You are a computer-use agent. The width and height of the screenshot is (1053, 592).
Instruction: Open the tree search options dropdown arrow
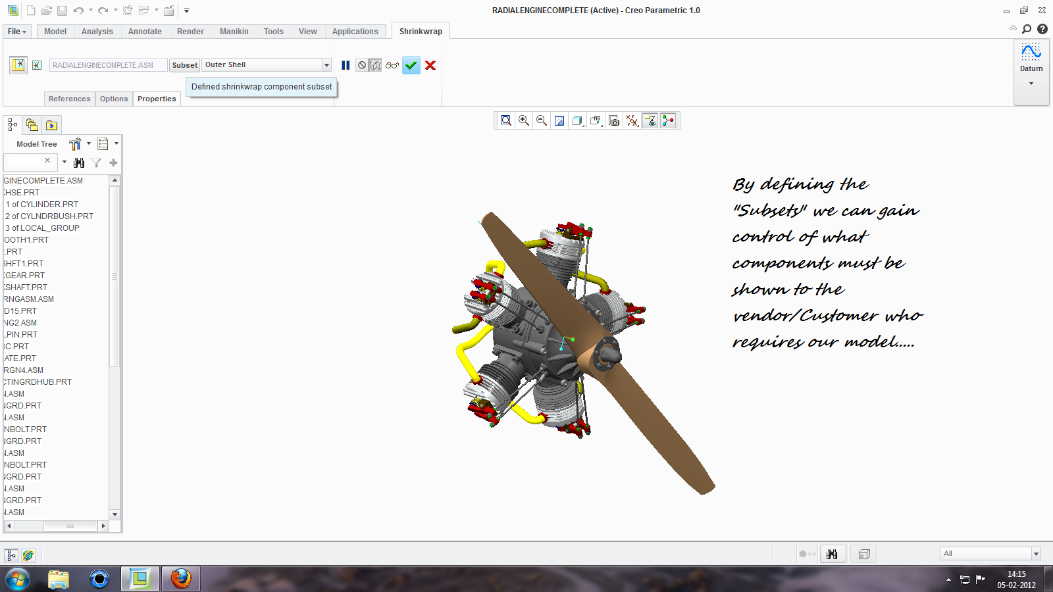click(64, 162)
